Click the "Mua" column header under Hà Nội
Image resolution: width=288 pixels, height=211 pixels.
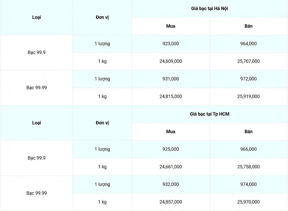(x=171, y=26)
